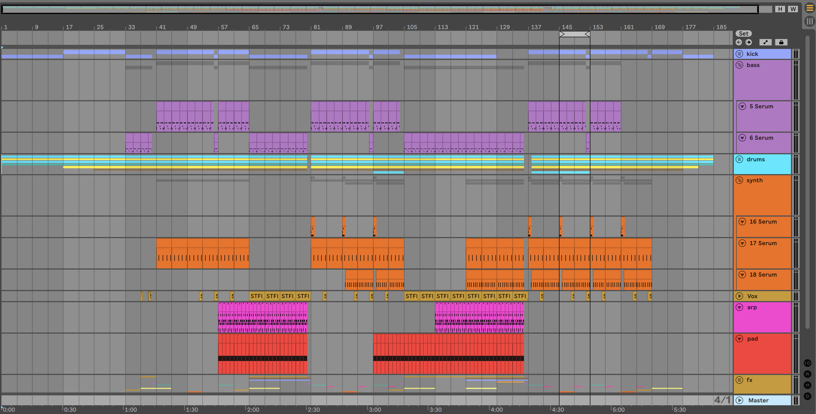Jump to next locator with right arrow

pos(748,43)
